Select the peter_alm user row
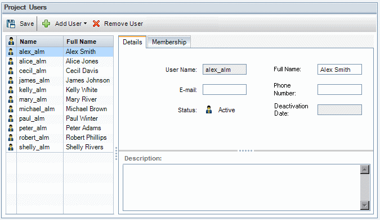Viewport: 380px width, 220px height. point(60,128)
